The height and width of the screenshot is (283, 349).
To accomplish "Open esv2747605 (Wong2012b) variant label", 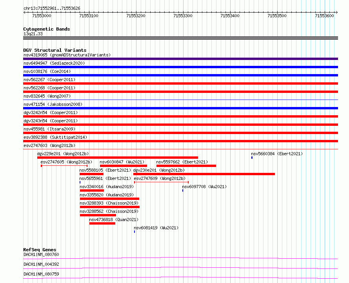I will 66,162.
